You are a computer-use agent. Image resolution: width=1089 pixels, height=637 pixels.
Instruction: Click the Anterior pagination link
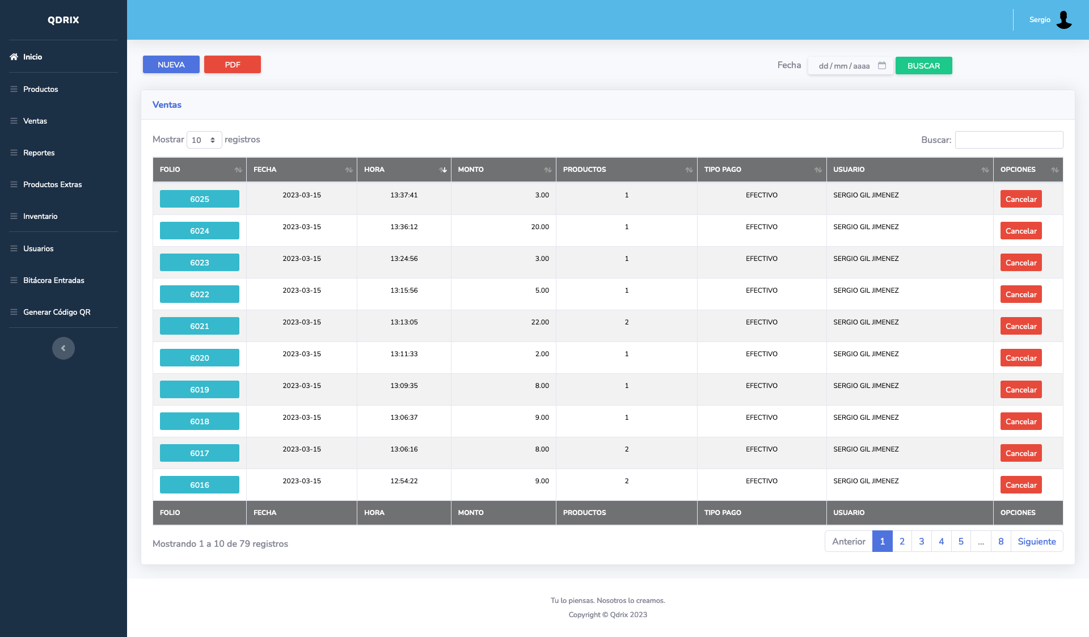tap(849, 541)
